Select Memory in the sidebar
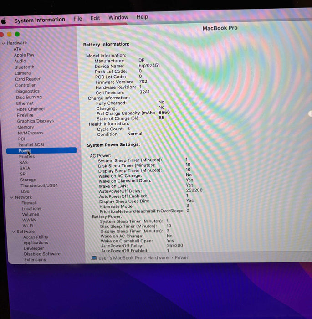Screen dimensions: 312x319 [26, 127]
